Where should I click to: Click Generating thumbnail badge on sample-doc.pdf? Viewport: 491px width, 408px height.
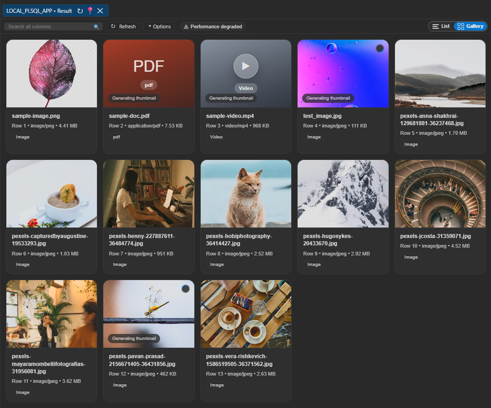coord(134,98)
